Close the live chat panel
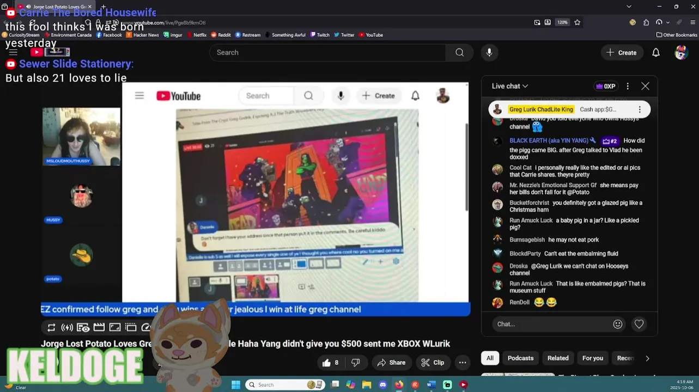 click(x=645, y=86)
